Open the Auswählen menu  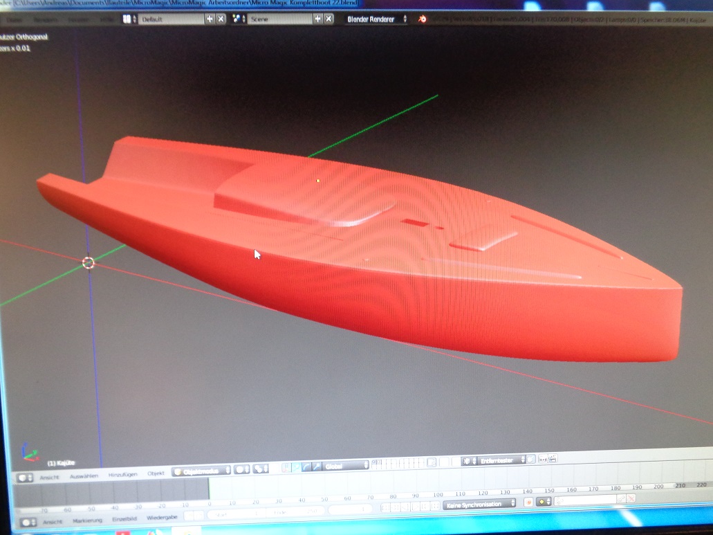tap(84, 476)
